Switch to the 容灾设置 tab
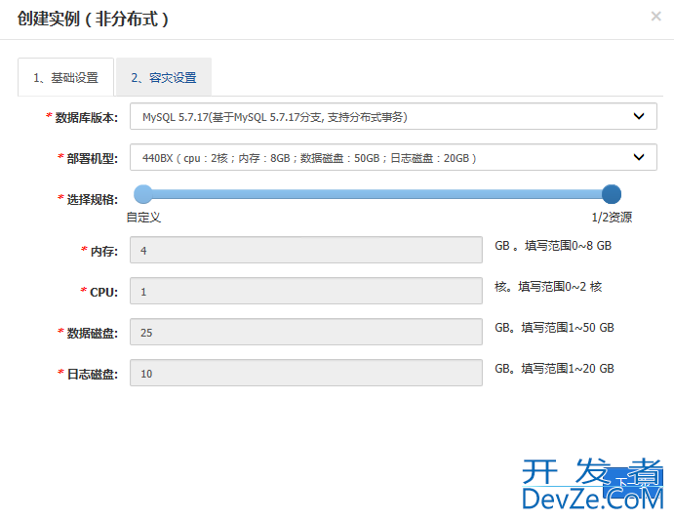674x520 pixels. coord(164,77)
